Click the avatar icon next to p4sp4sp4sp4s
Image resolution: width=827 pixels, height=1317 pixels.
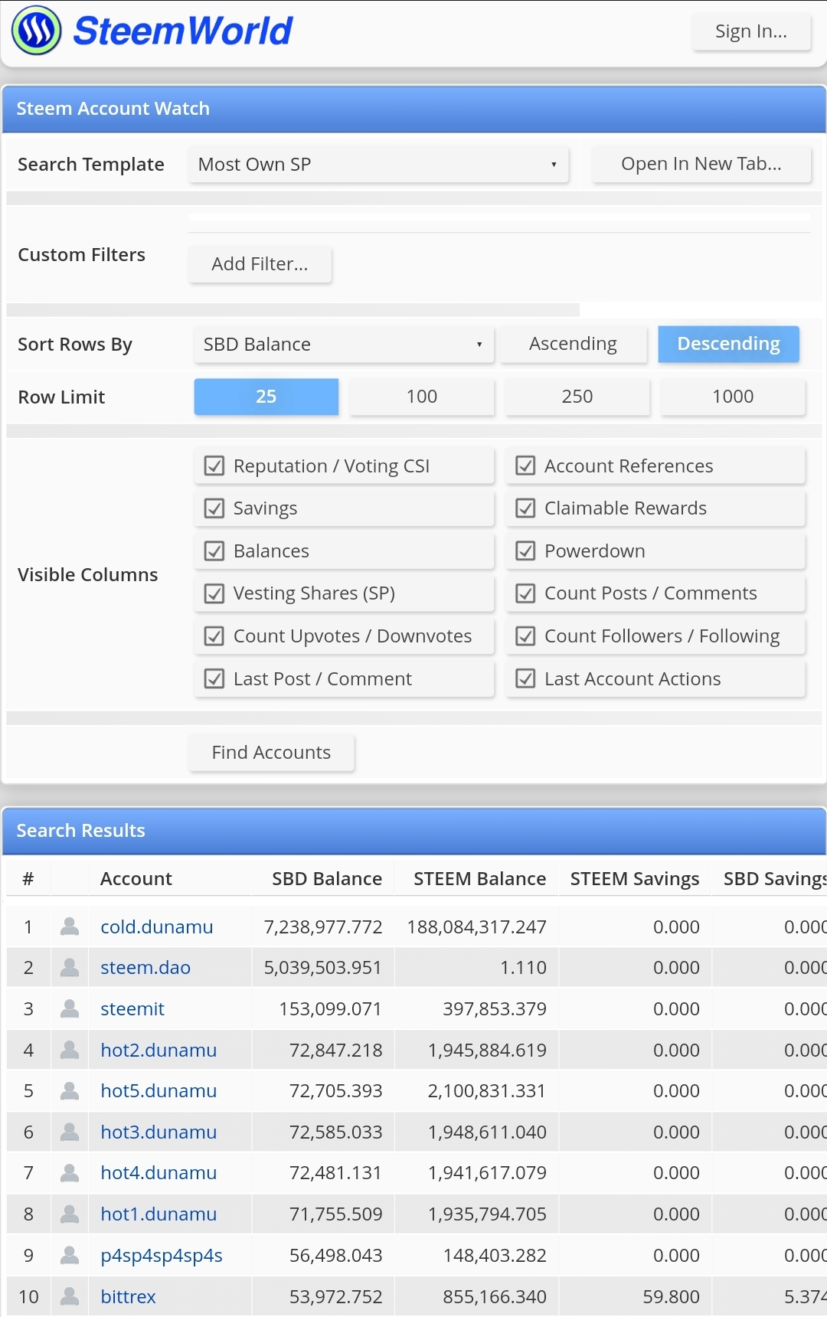tap(70, 1255)
